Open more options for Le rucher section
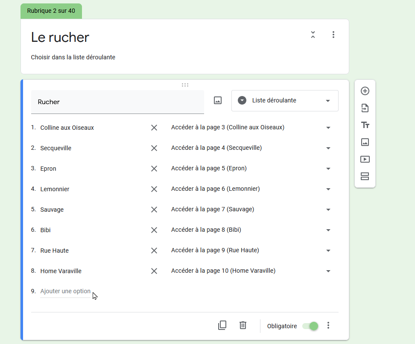Viewport: 415px width, 344px height. pyautogui.click(x=333, y=35)
